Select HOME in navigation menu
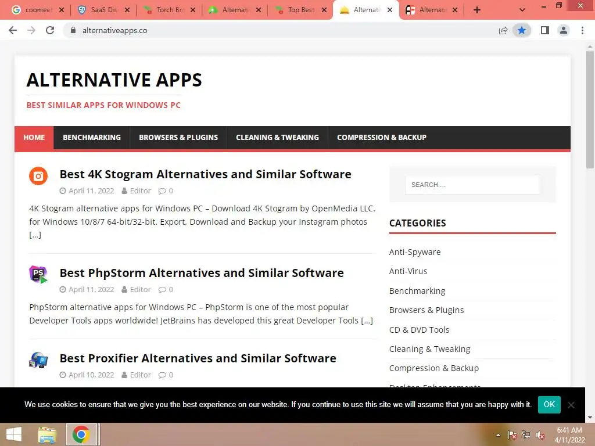595x446 pixels. pyautogui.click(x=34, y=137)
